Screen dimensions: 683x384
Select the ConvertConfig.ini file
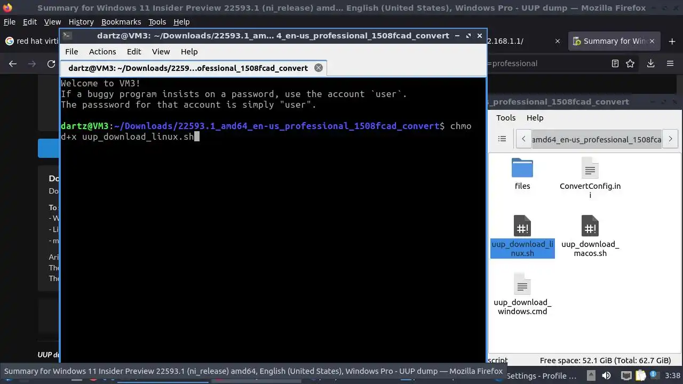pos(590,178)
